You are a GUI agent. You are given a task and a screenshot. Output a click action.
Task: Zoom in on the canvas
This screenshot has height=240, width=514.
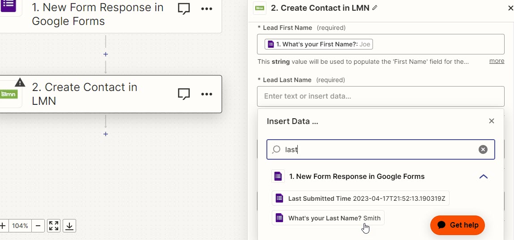click(3, 226)
